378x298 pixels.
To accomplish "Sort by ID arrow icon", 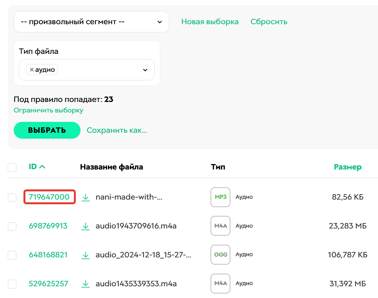I will [x=42, y=167].
